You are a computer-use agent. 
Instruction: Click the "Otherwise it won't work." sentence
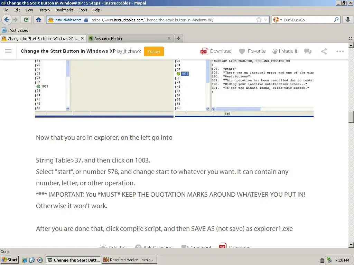point(72,206)
